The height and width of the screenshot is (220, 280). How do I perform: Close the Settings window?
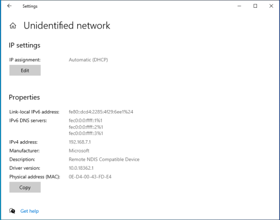click(x=271, y=6)
